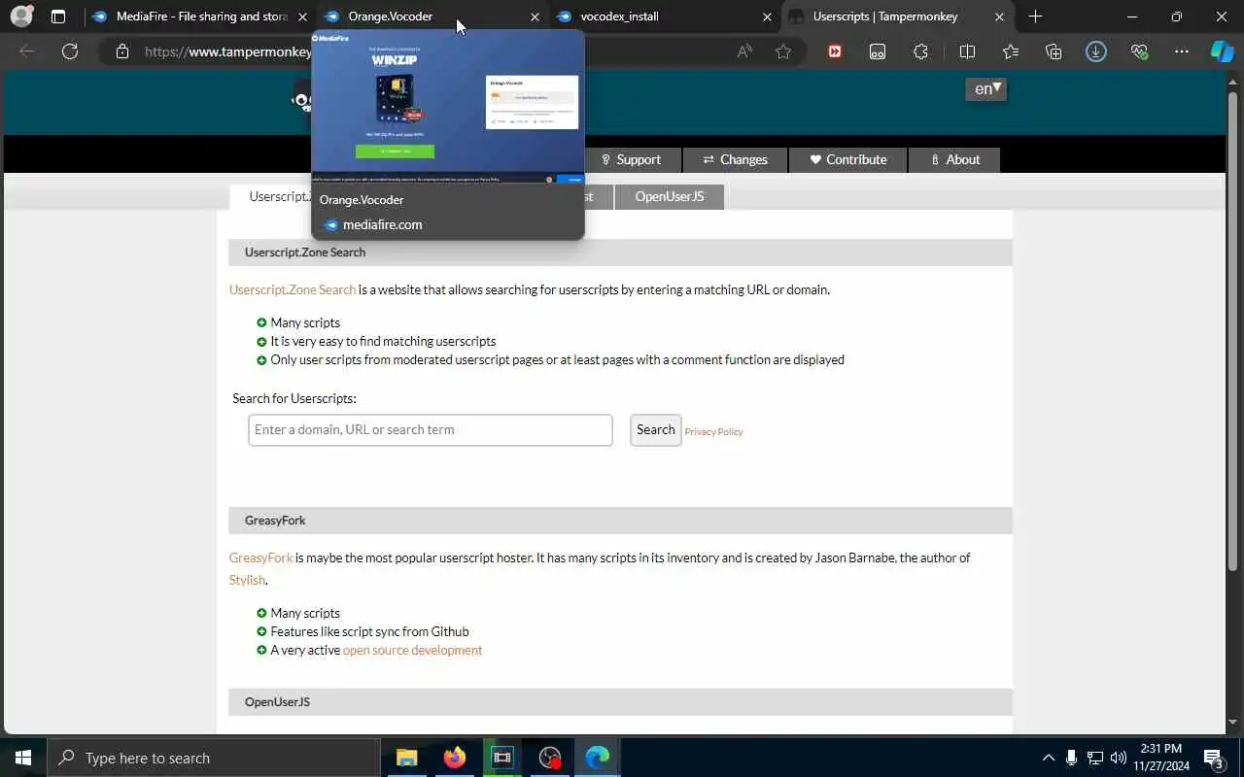
Task: Click the page vertical scrollbar thumb
Action: pyautogui.click(x=1233, y=330)
